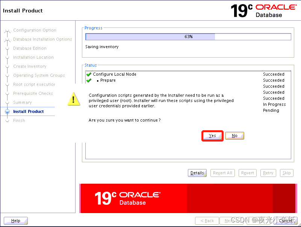Click the Retry button
Image resolution: width=301 pixels, height=227 pixels.
point(268,173)
